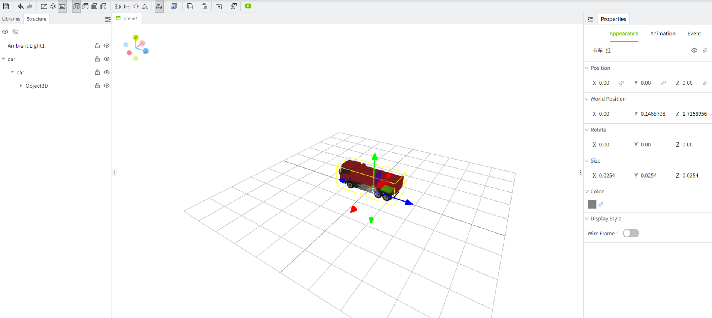Click the paste icon in the toolbar
Viewport: 712px width, 318px height.
pyautogui.click(x=204, y=6)
